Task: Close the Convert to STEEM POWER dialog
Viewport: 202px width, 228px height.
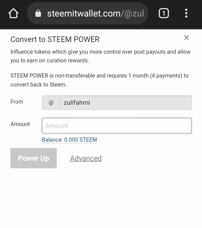Action: pyautogui.click(x=187, y=38)
